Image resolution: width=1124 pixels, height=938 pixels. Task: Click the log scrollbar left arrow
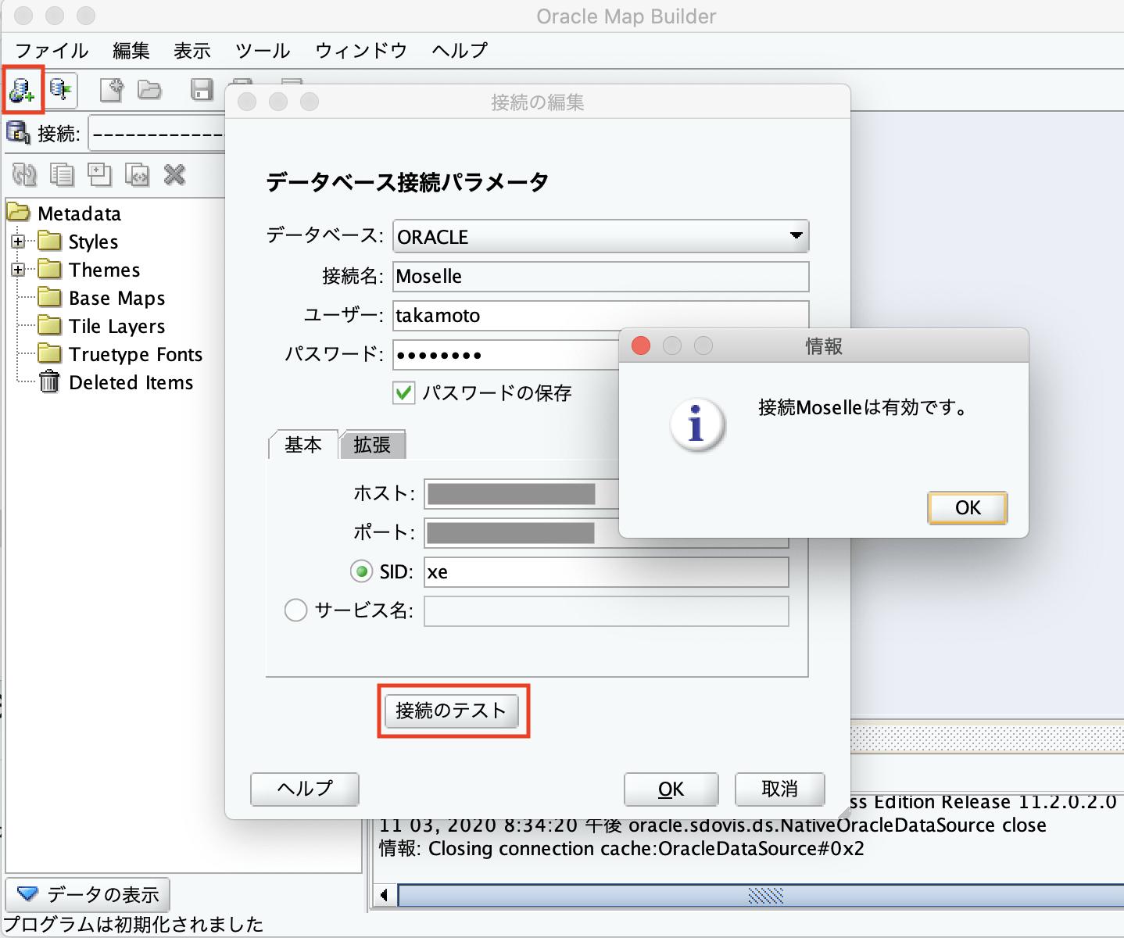coord(383,896)
